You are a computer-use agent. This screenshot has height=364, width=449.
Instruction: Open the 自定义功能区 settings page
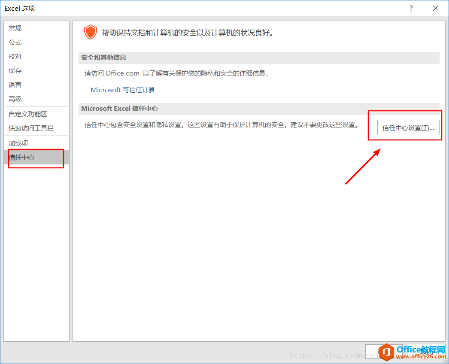click(x=25, y=114)
